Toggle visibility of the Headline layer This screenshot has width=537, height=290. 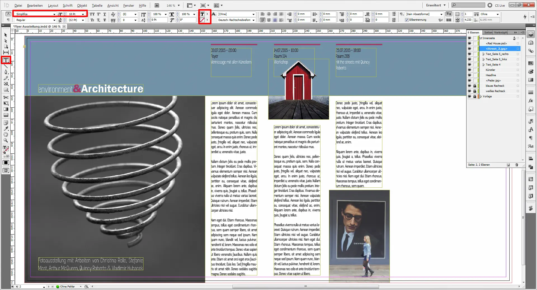[x=470, y=75]
